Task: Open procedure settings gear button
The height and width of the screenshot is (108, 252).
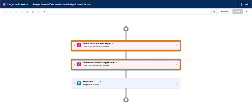Action: [214, 12]
